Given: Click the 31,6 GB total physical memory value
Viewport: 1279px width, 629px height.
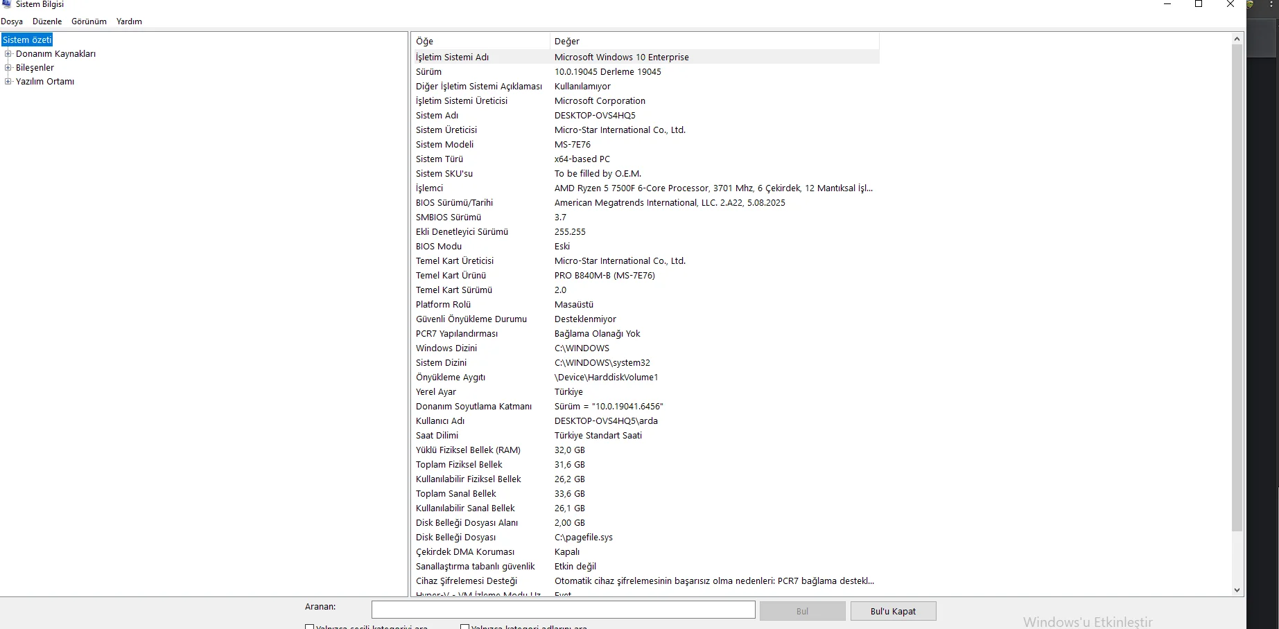Looking at the screenshot, I should click(570, 464).
